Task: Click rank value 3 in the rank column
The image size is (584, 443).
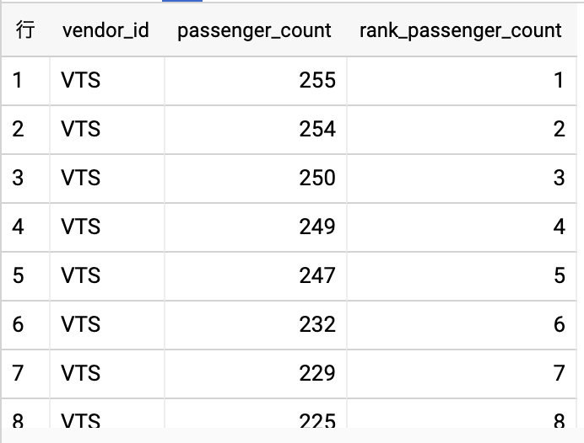Action: (x=559, y=178)
